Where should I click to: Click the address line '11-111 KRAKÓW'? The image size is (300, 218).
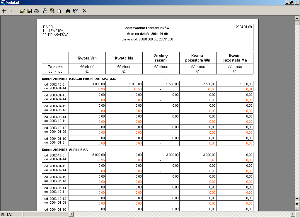[55, 35]
